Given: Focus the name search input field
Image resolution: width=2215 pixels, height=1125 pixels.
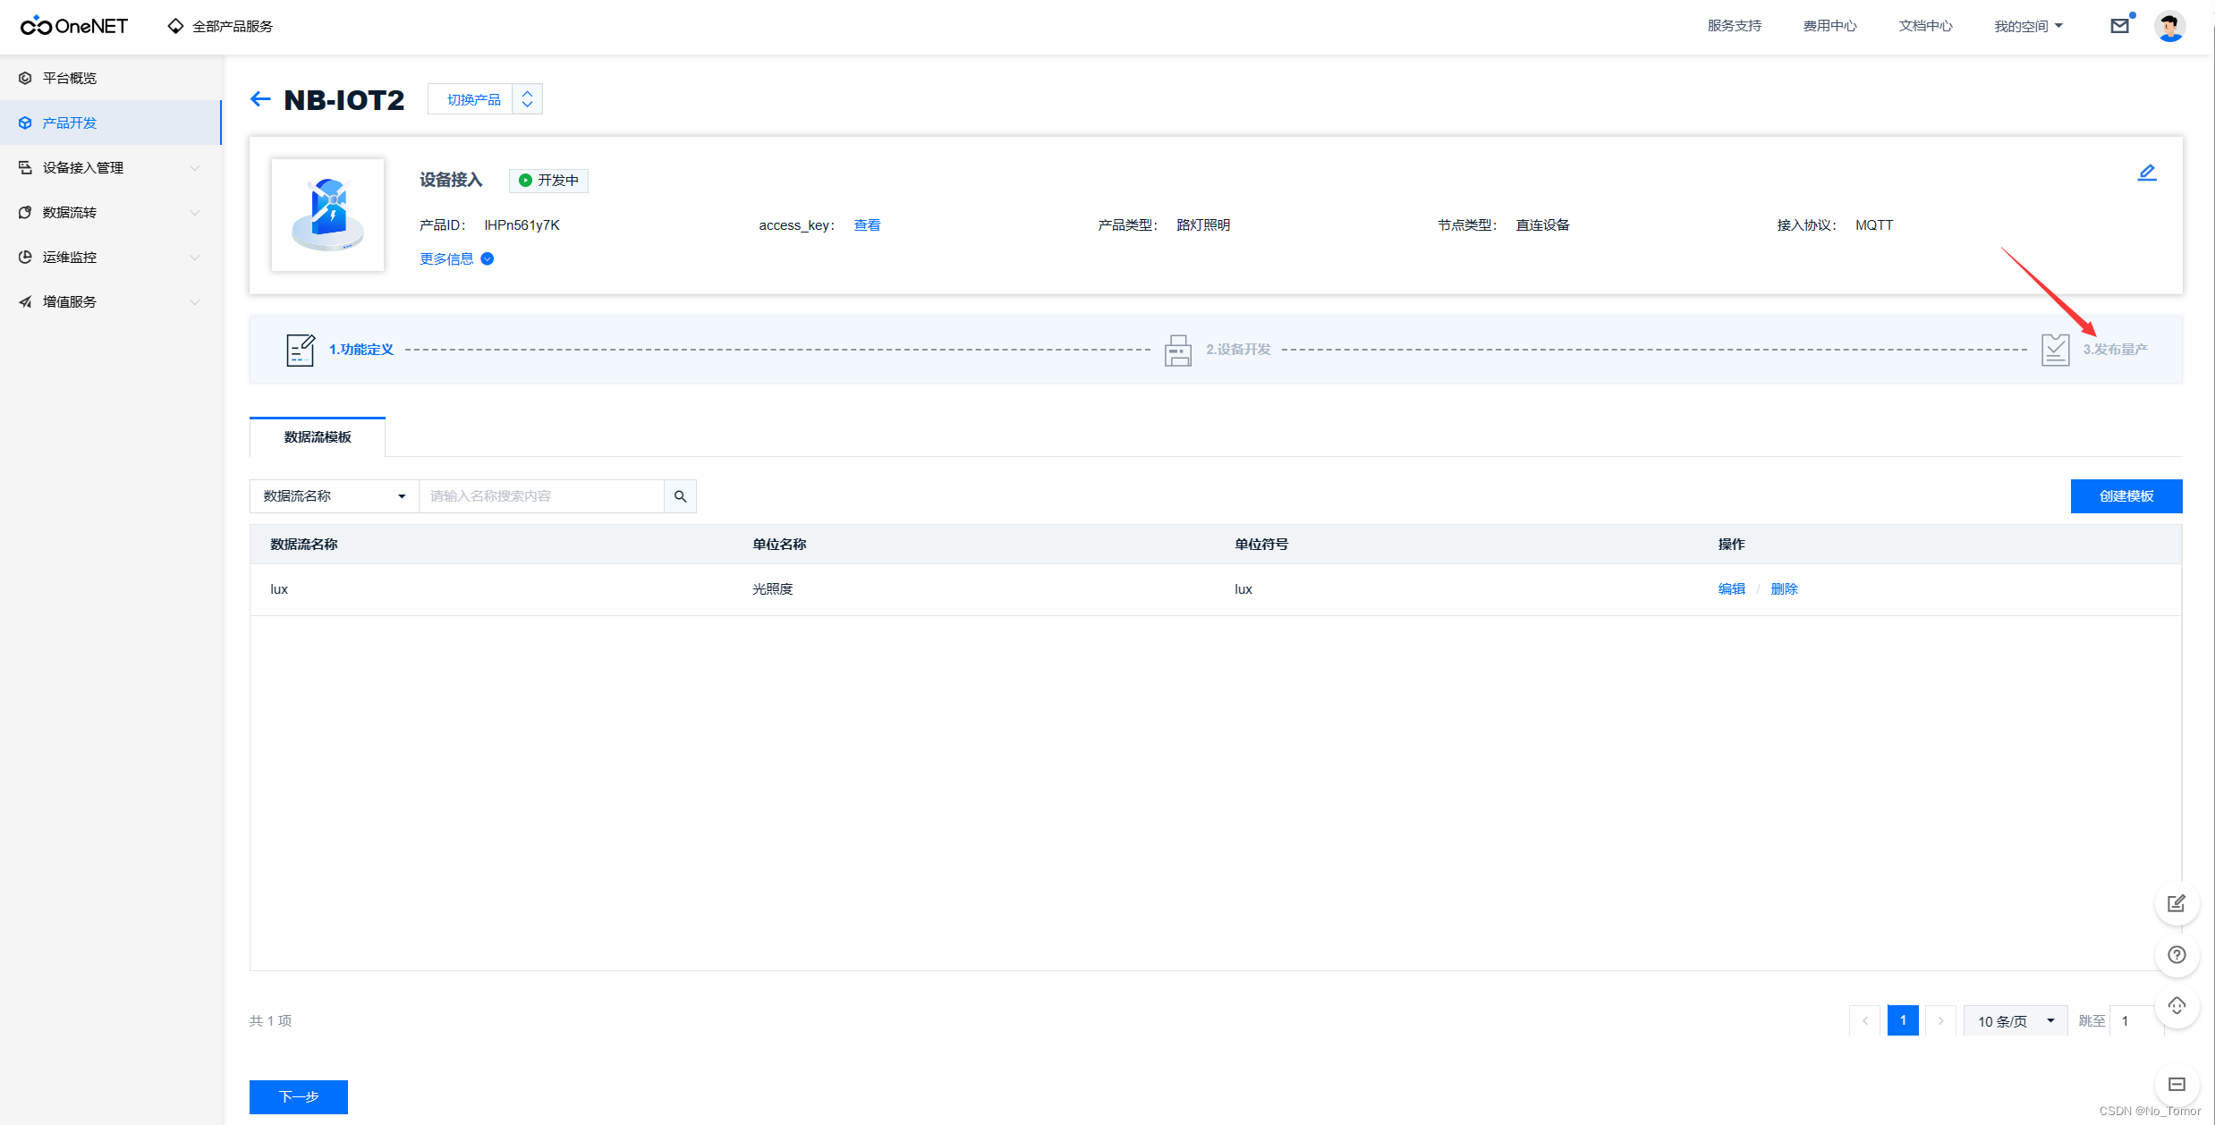Looking at the screenshot, I should tap(541, 496).
